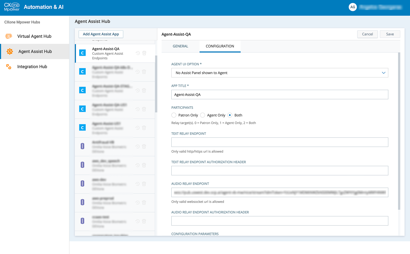Select the Agent Assist Hub gear icon
The width and height of the screenshot is (410, 254).
10,51
